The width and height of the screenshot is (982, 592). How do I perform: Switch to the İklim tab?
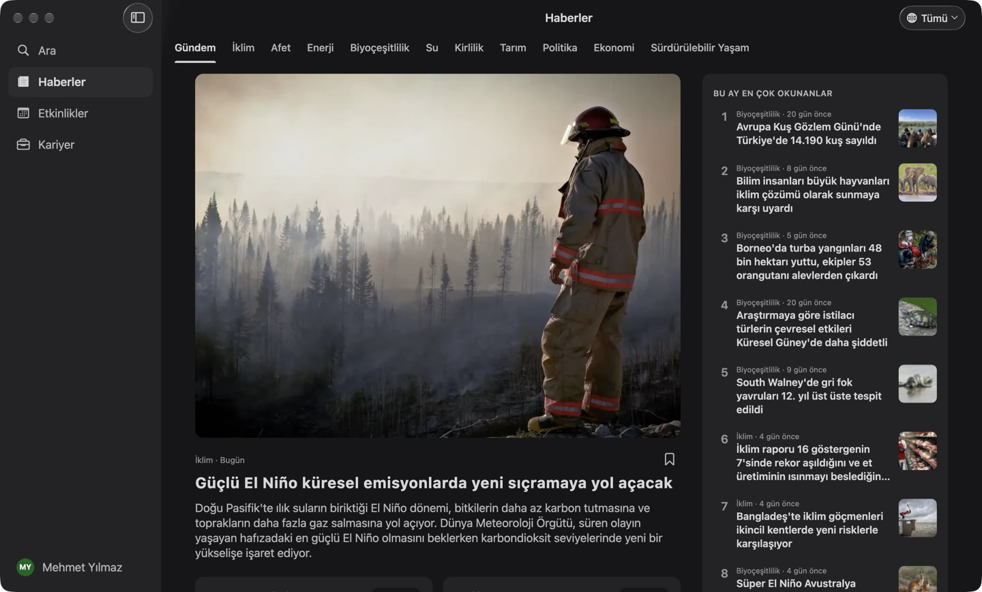pyautogui.click(x=243, y=48)
